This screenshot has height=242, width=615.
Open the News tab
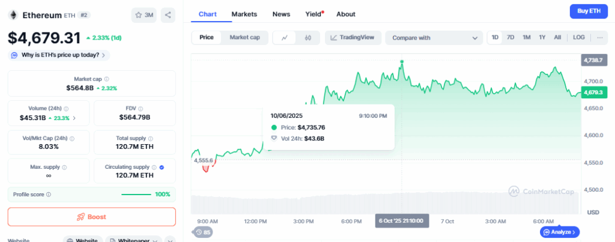(x=280, y=14)
